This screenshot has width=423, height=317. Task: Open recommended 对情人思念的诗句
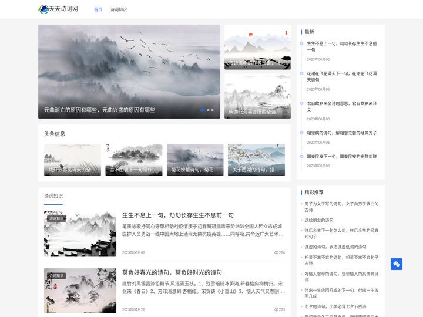click(x=341, y=277)
